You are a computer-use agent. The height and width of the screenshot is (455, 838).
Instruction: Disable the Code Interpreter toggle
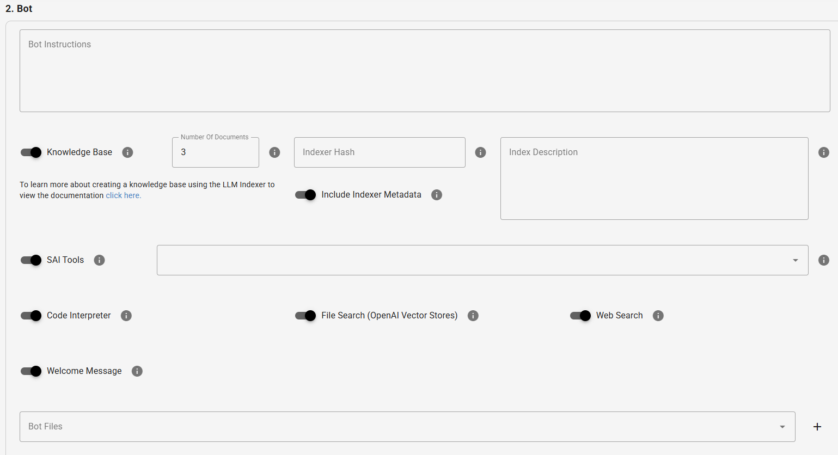[x=31, y=315]
